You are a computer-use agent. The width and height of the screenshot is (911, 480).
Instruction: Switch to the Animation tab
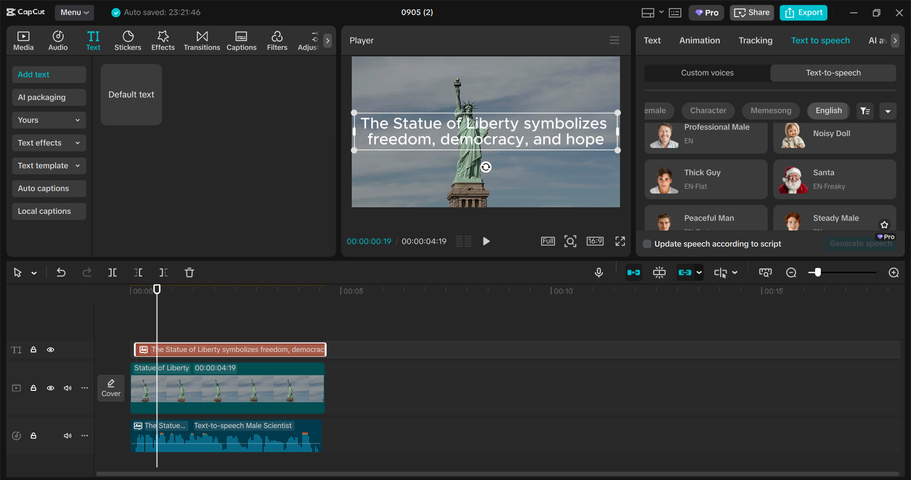699,40
